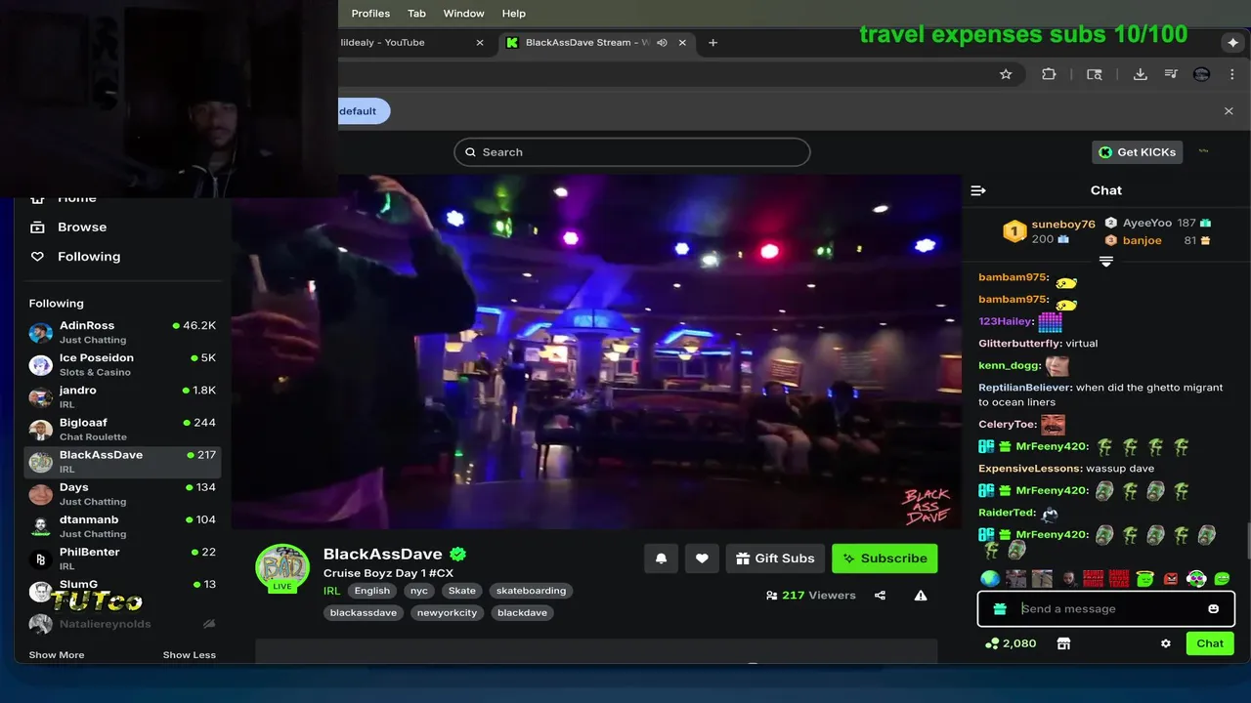Open the IRL category link
This screenshot has width=1251, height=703.
pos(332,591)
